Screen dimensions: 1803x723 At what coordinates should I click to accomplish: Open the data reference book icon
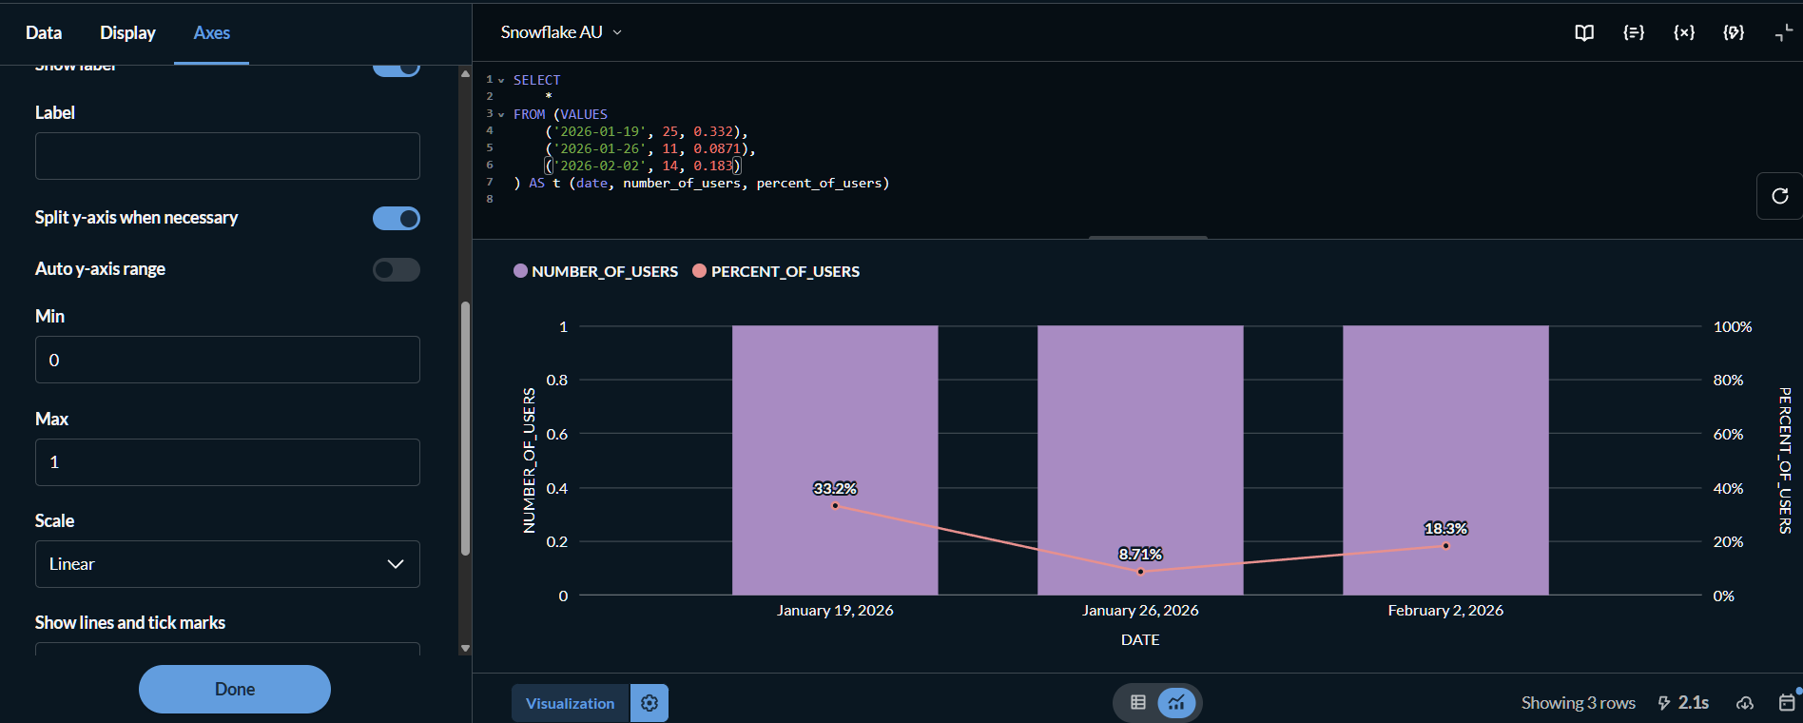(1584, 32)
